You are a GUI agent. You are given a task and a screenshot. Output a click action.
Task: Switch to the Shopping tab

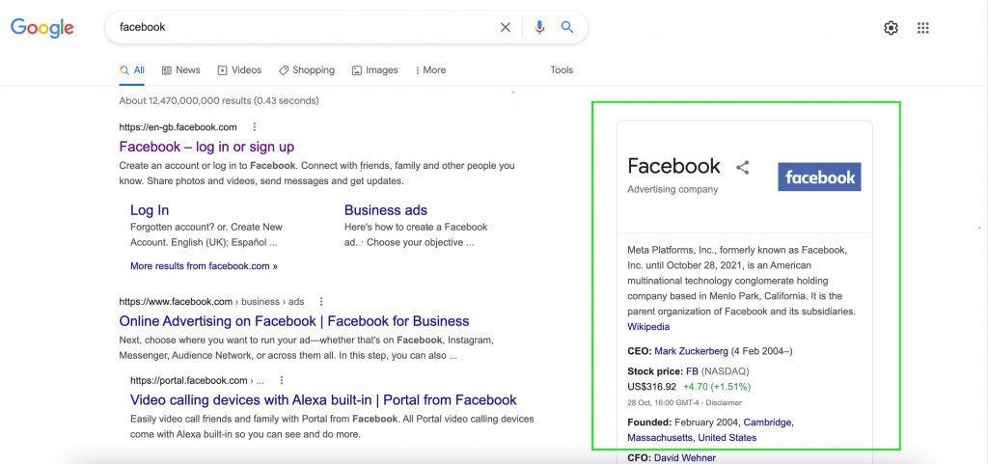(x=306, y=70)
